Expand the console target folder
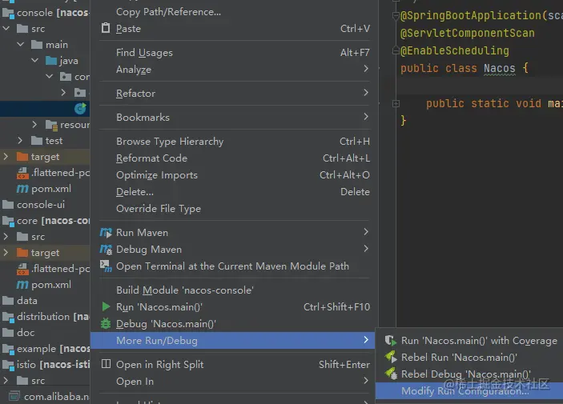Screen dimensions: 563x404 (6, 157)
